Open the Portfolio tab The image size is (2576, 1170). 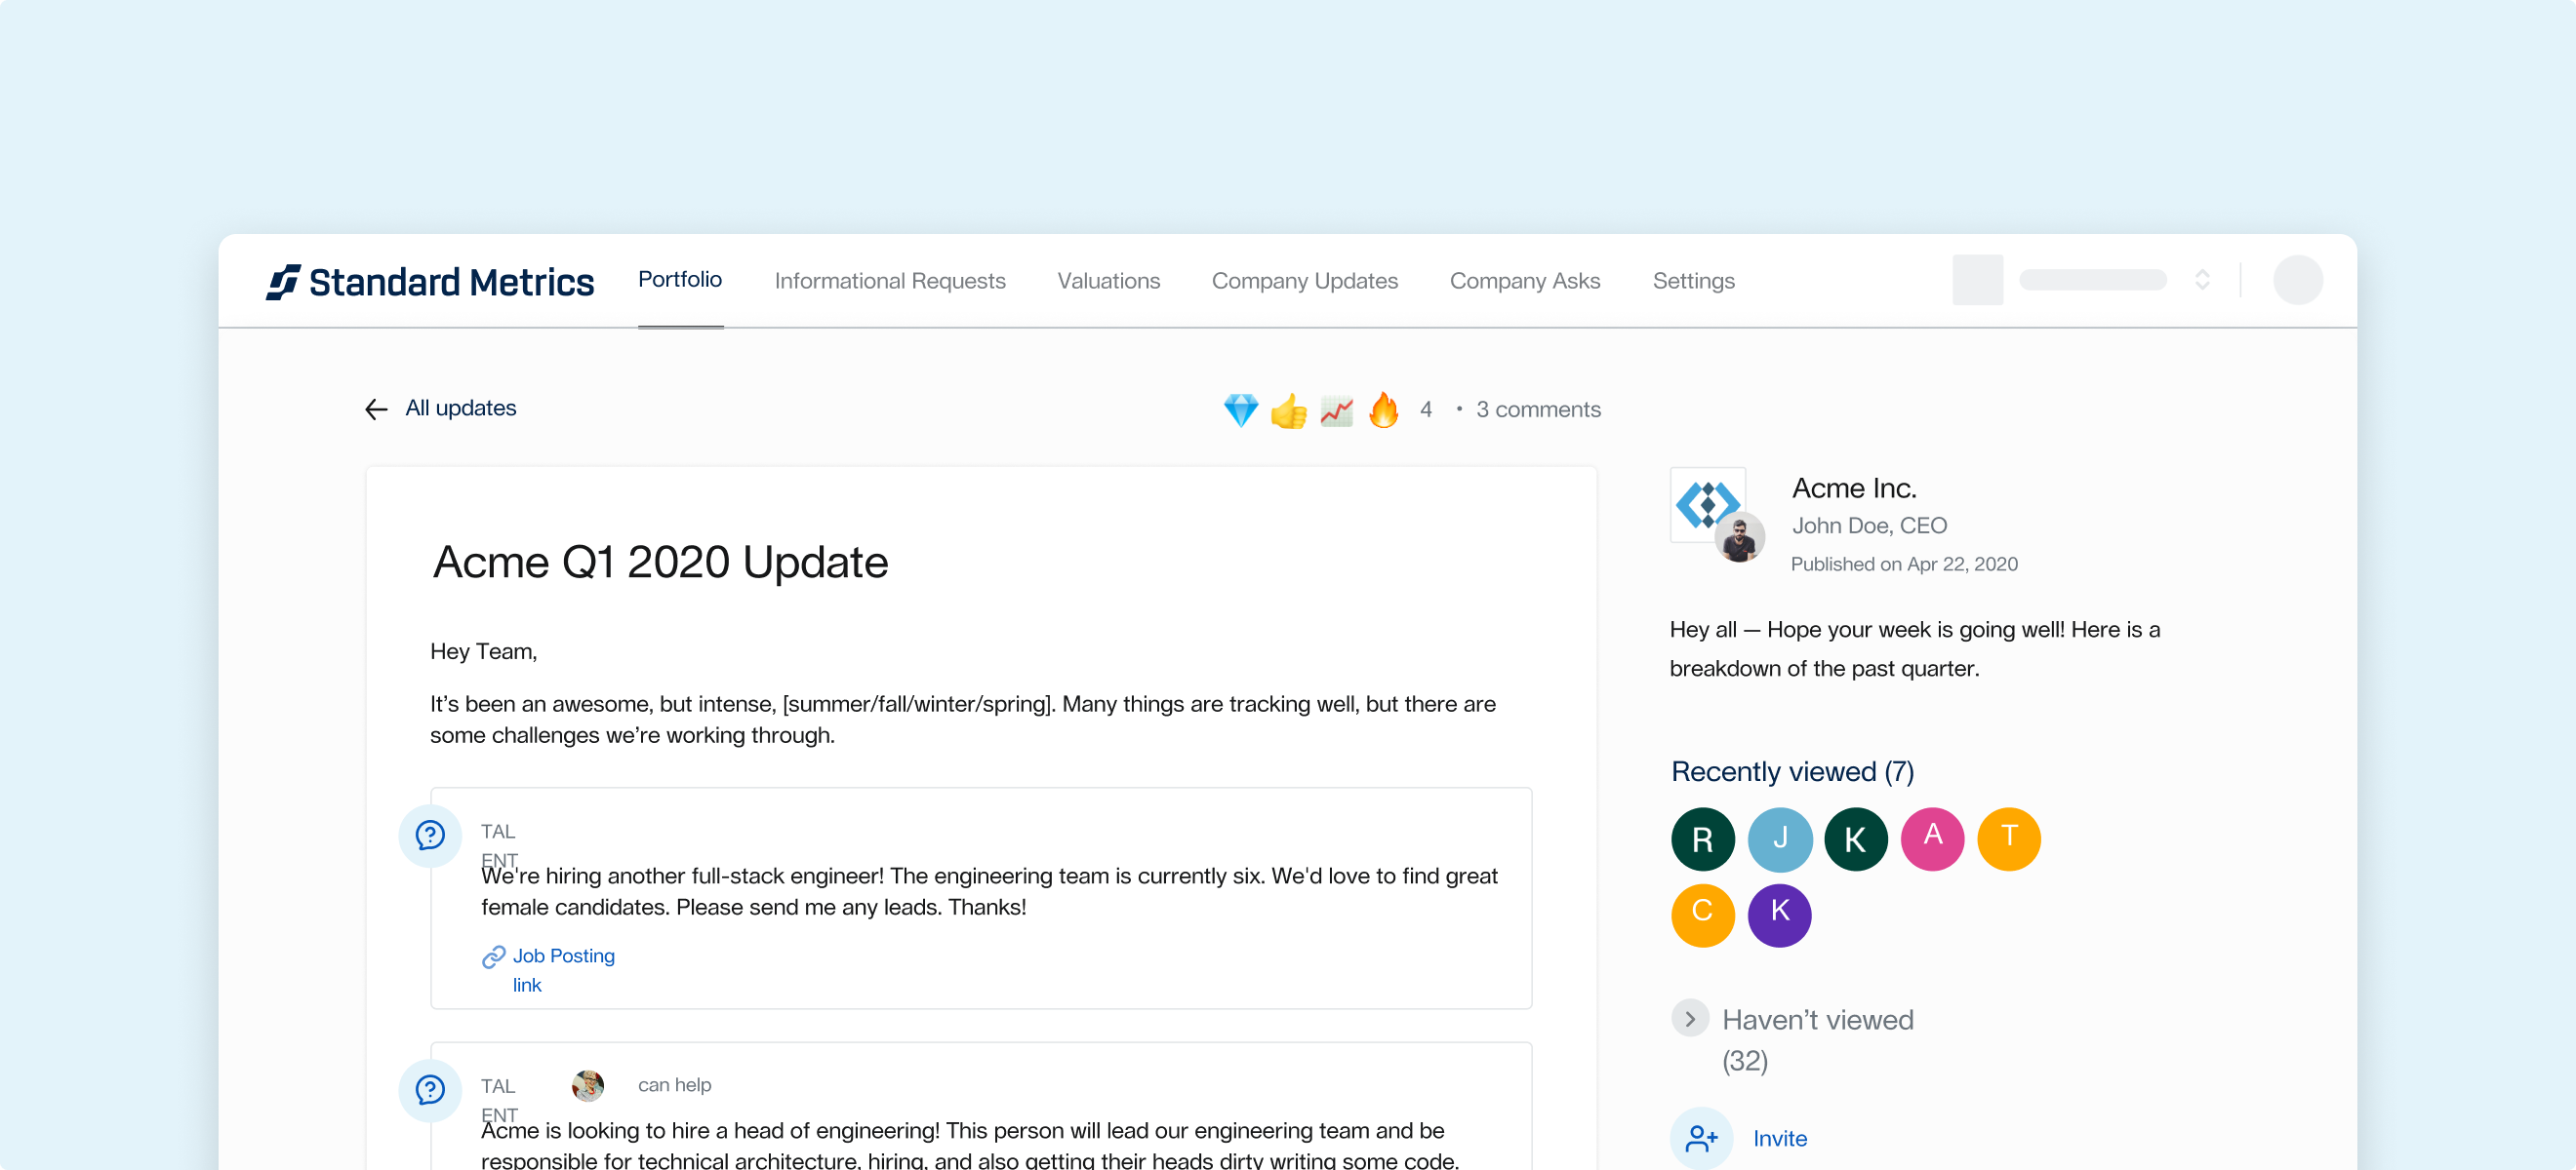680,280
